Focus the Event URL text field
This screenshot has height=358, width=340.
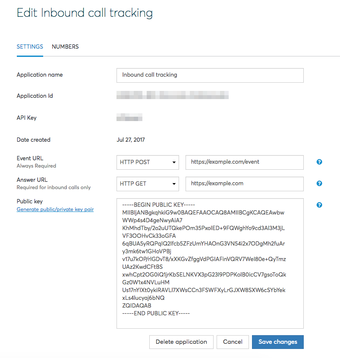click(244, 162)
